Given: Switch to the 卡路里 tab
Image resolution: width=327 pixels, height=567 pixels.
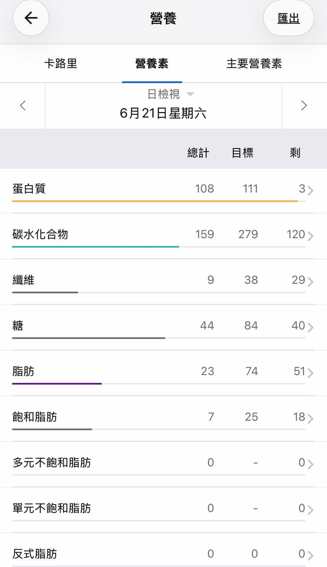Looking at the screenshot, I should [61, 63].
